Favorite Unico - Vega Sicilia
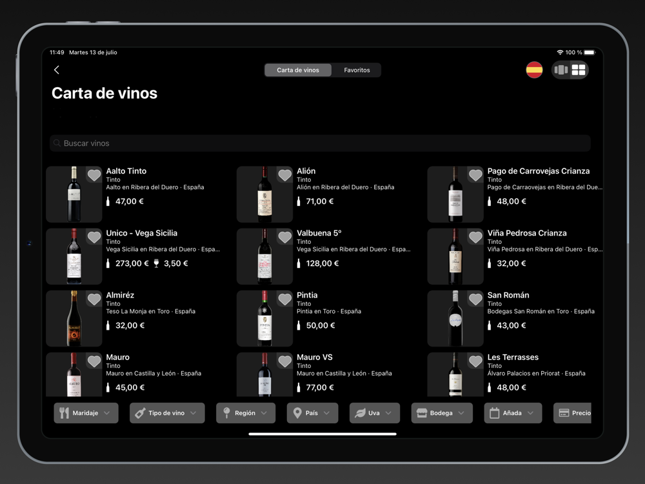This screenshot has height=484, width=645. pos(94,237)
